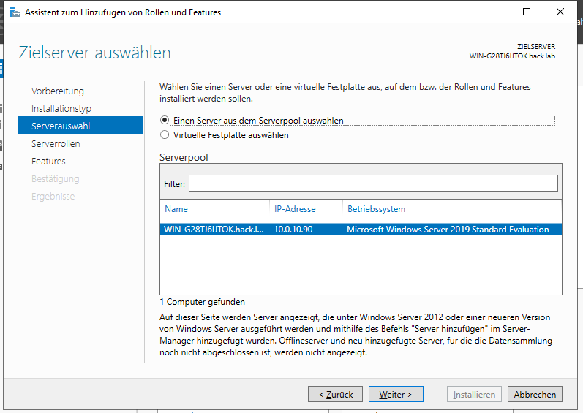Image resolution: width=583 pixels, height=413 pixels.
Task: Click the 10.0.10.90 IP address cell
Action: 293,230
